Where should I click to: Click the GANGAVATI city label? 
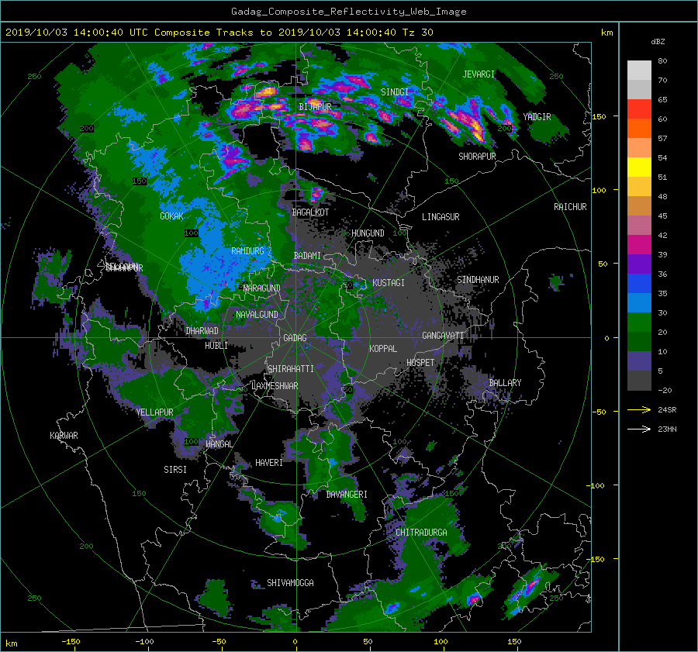click(x=443, y=336)
